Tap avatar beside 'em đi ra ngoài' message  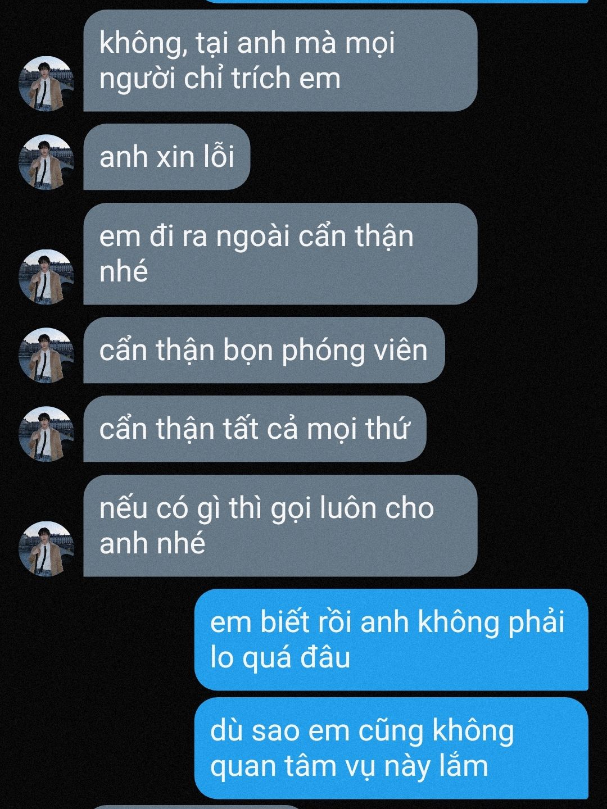tap(47, 277)
